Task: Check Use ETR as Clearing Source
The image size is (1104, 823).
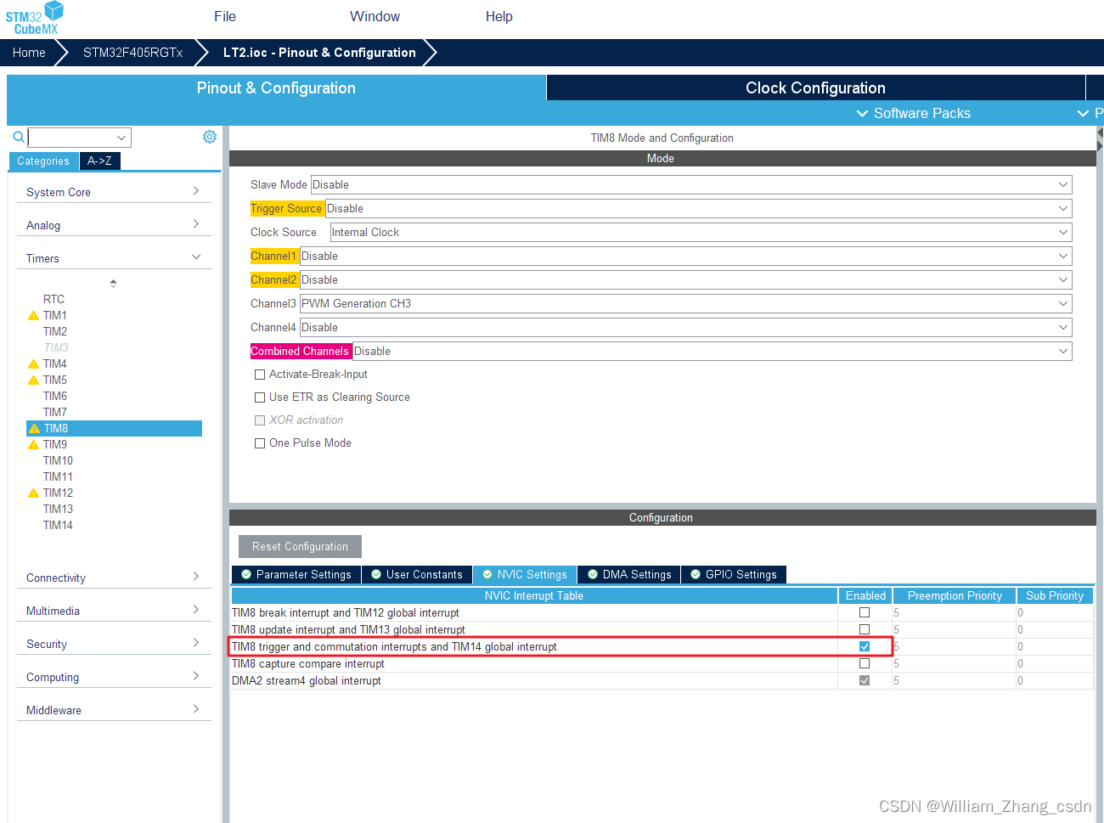Action: (260, 397)
